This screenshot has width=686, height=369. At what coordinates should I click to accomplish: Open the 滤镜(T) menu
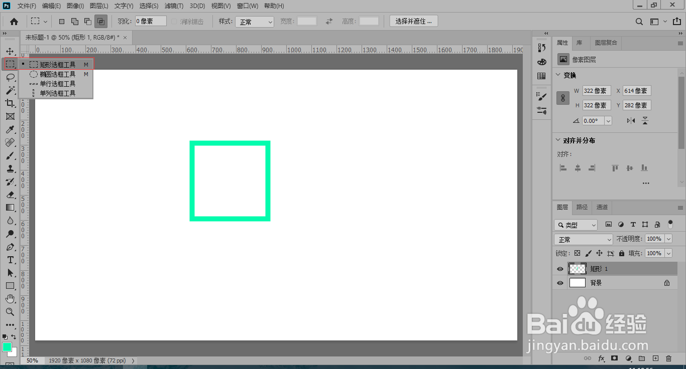point(174,6)
